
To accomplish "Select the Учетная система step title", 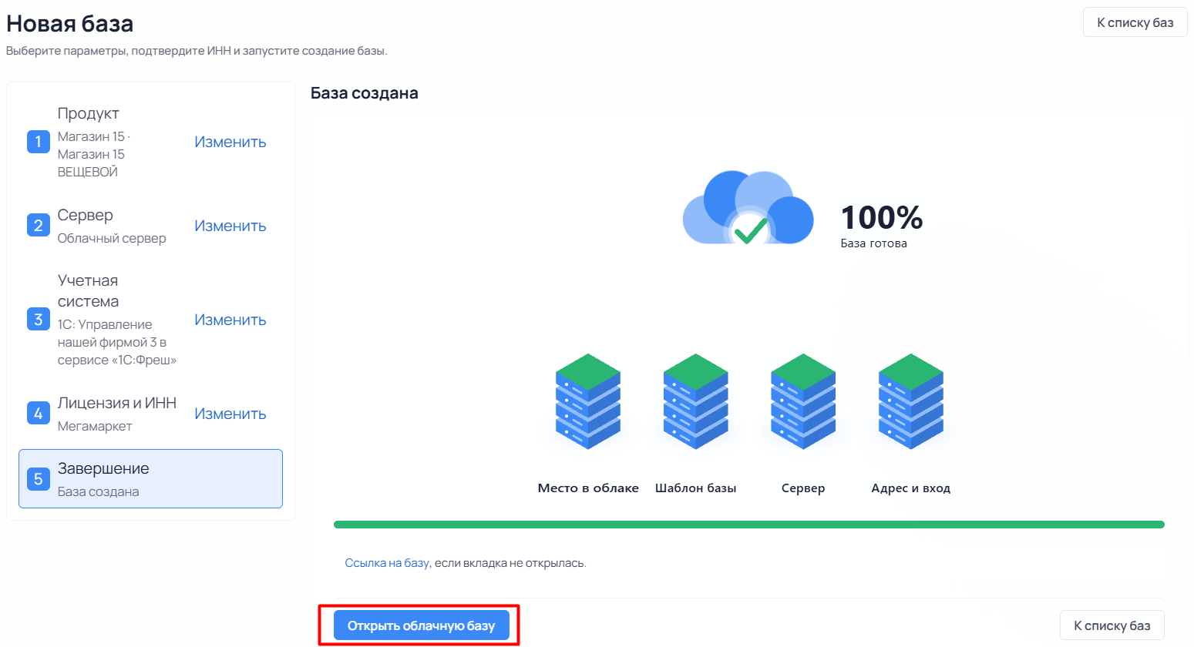I will click(89, 291).
